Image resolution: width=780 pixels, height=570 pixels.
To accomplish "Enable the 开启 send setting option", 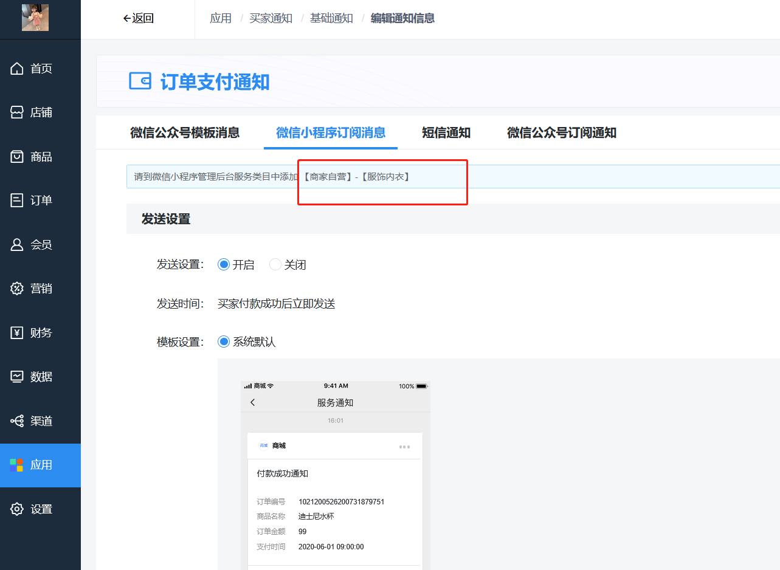I will point(224,264).
